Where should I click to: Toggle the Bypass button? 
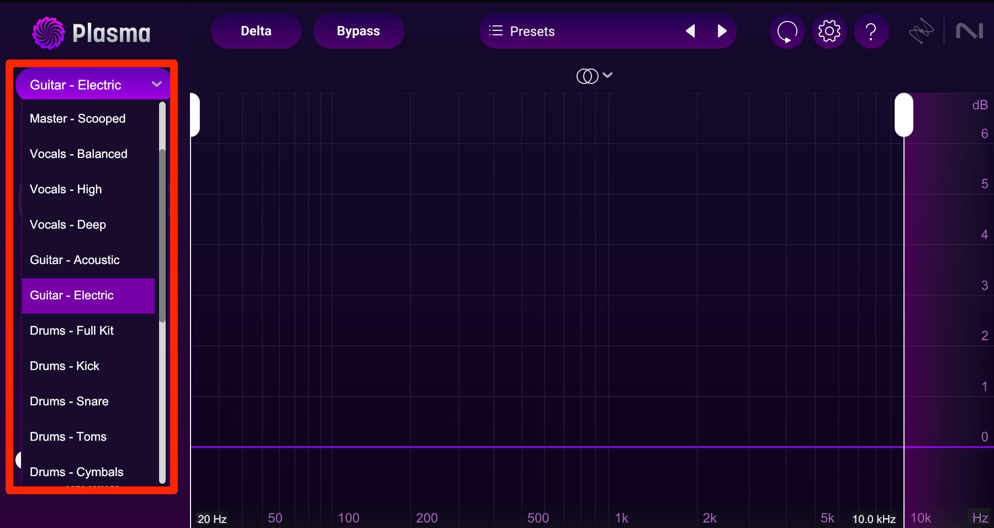click(358, 31)
